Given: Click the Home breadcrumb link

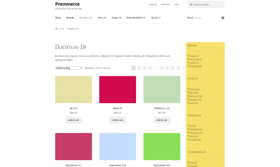Looking at the screenshot, I should (x=61, y=28).
